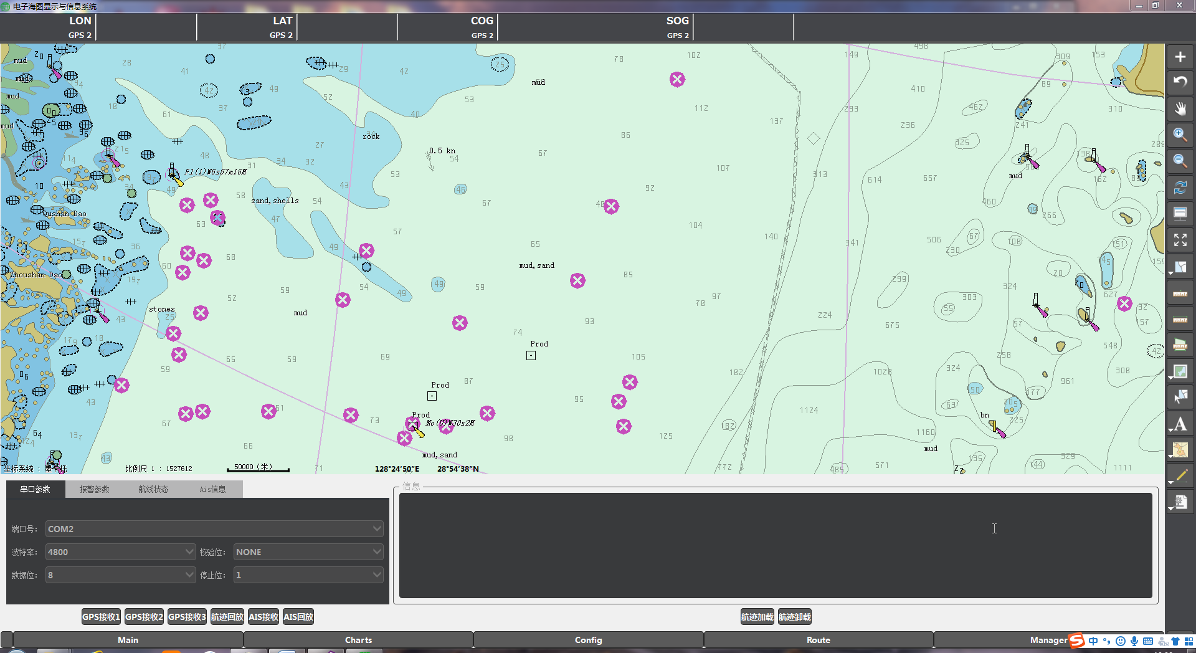
Task: Open the Charts bottom tab
Action: pos(358,640)
